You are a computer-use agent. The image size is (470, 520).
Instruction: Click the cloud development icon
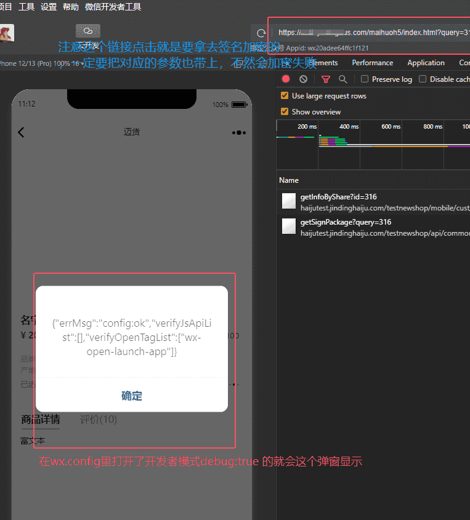pyautogui.click(x=88, y=31)
